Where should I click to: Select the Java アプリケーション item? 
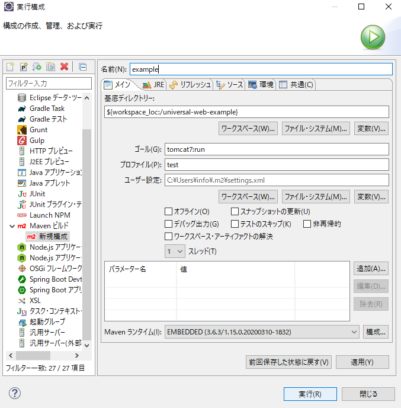point(49,172)
